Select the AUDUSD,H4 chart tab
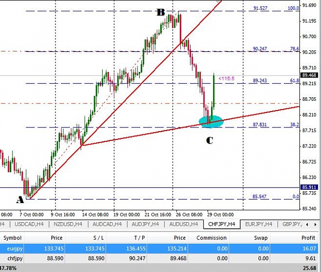 [184, 224]
